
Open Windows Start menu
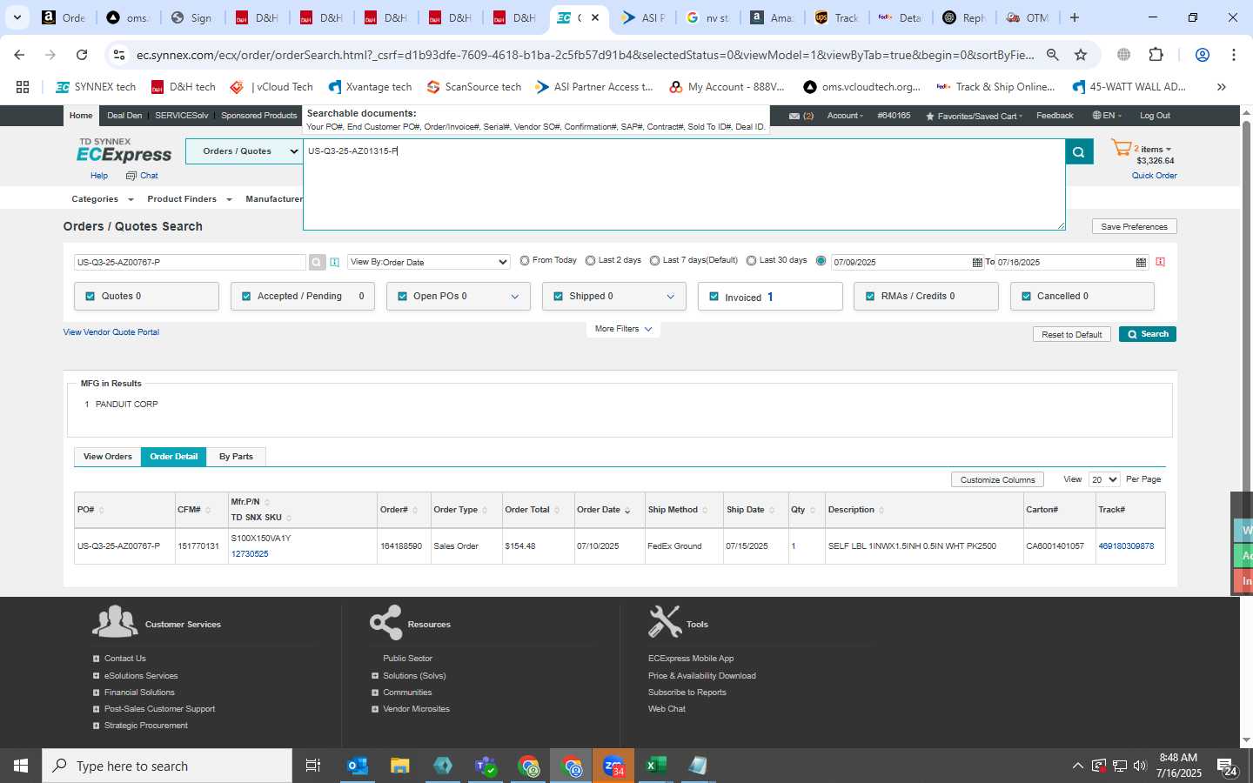21,766
